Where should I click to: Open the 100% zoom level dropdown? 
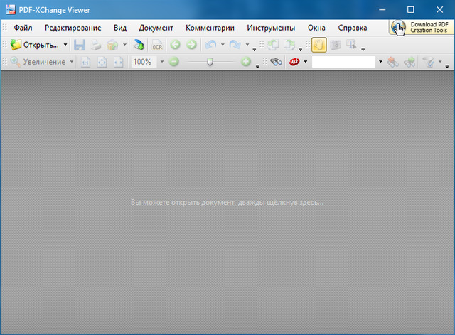(161, 62)
